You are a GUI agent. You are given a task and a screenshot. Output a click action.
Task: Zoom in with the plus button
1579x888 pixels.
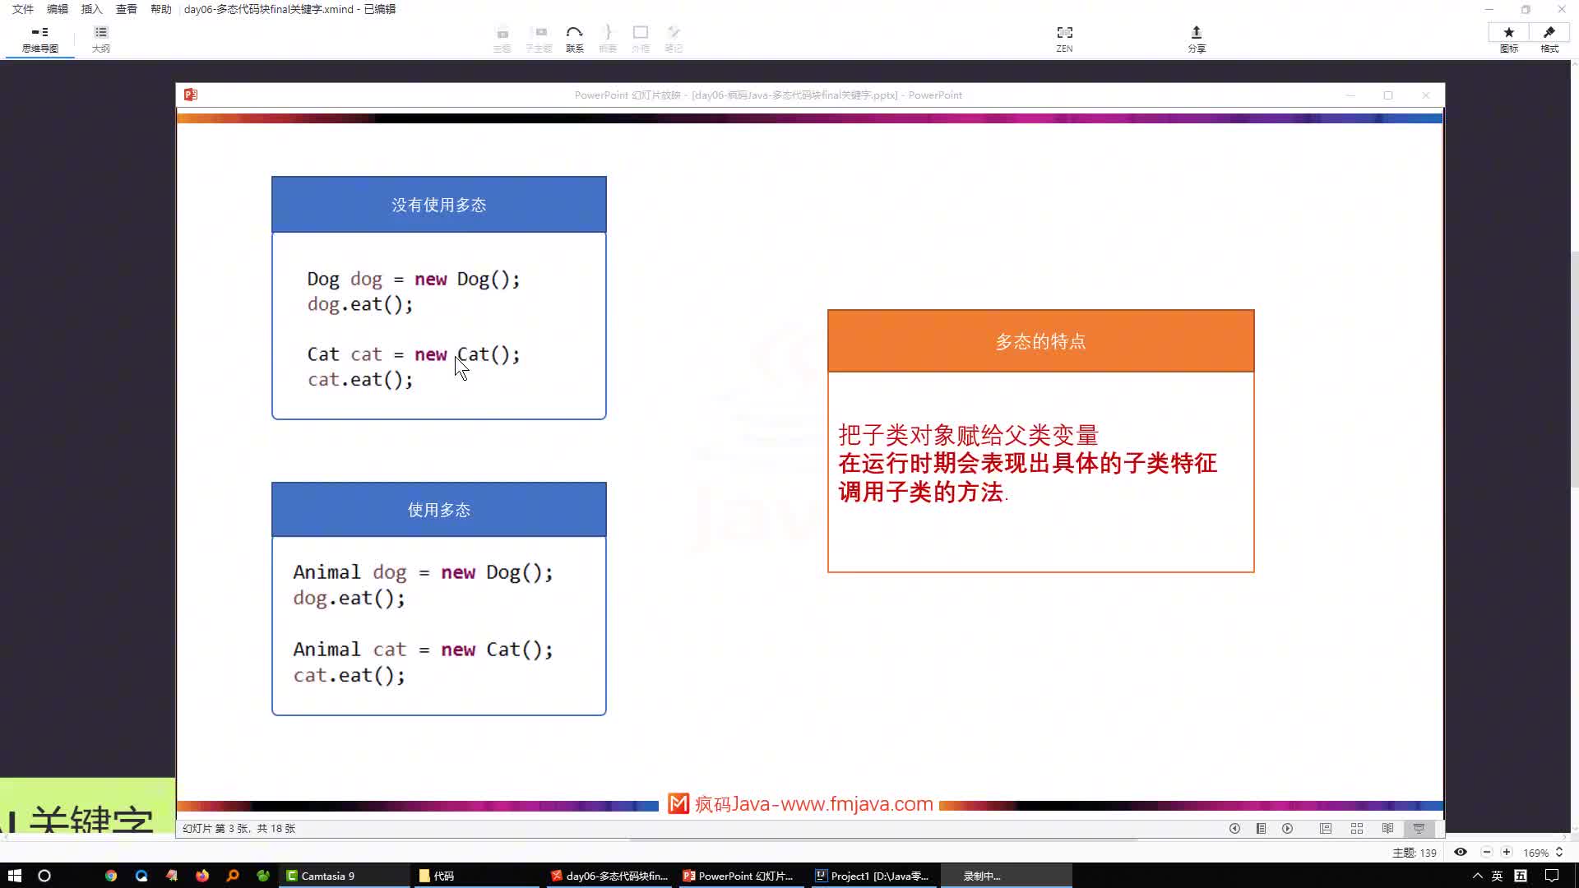(x=1507, y=853)
